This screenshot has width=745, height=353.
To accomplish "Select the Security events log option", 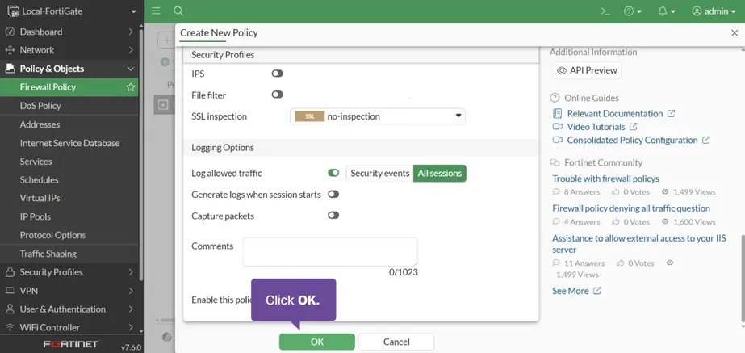I will coord(379,173).
